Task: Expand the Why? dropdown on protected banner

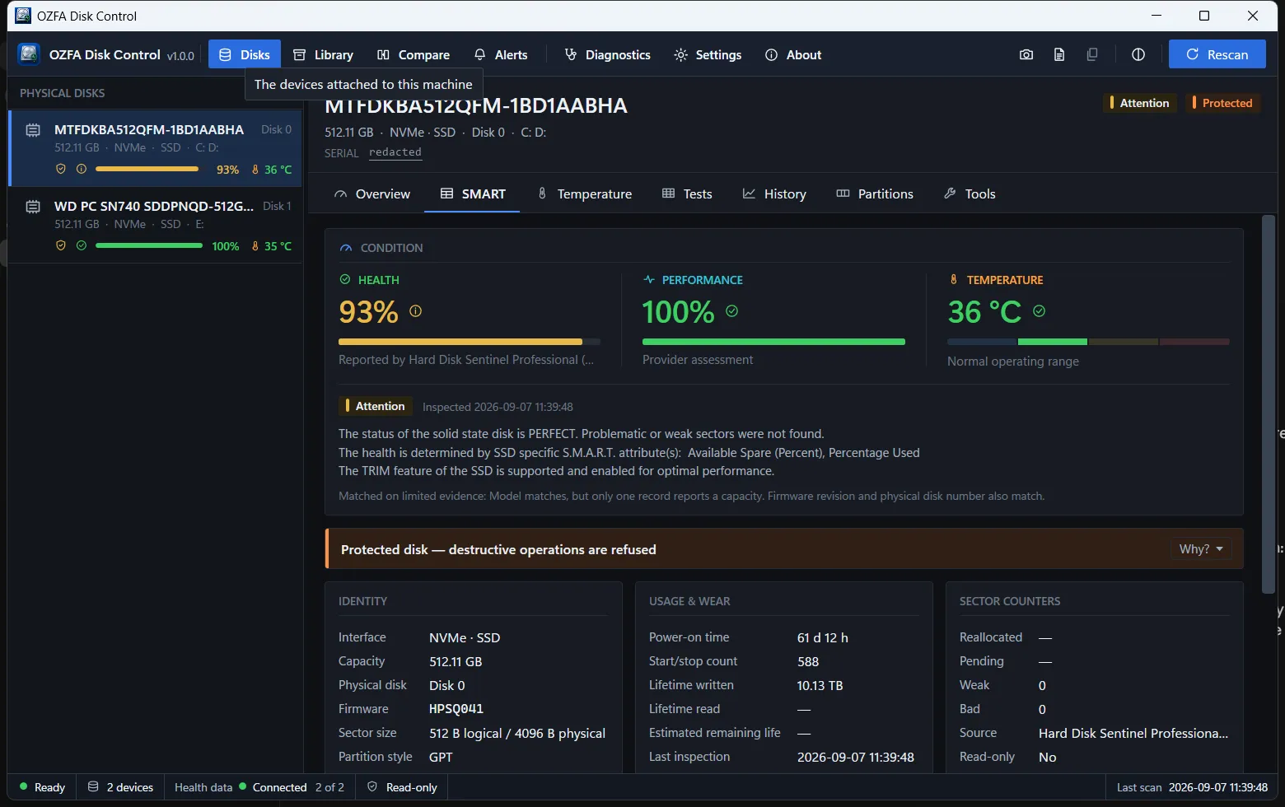Action: pos(1201,549)
